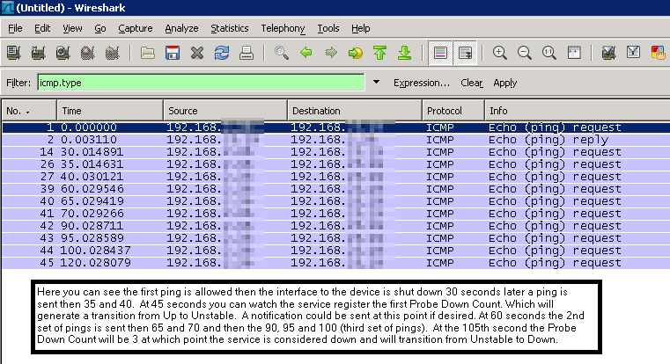Toggle auto scroll in live capture
This screenshot has height=364, width=670.
click(x=465, y=53)
